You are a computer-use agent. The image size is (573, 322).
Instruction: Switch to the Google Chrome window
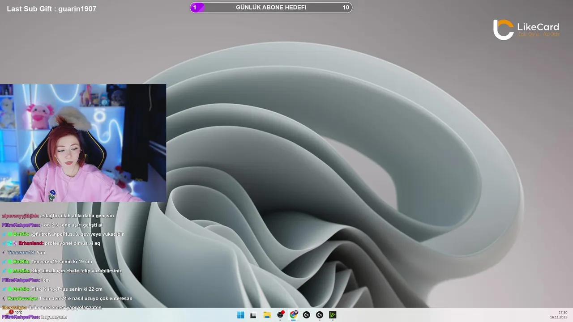pyautogui.click(x=293, y=315)
